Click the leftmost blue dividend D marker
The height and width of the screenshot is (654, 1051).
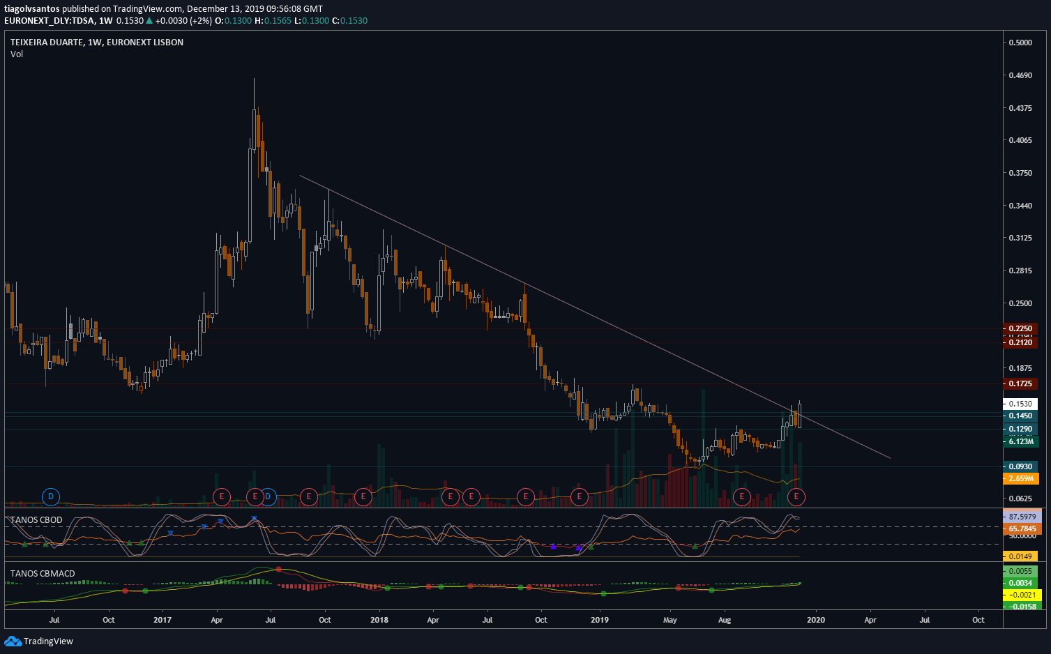pos(50,497)
